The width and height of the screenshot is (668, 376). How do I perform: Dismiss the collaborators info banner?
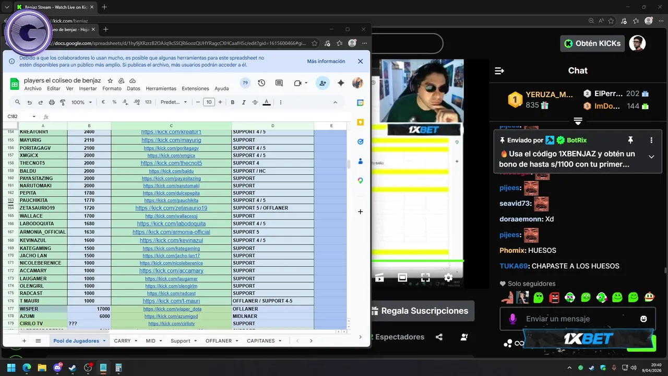[x=360, y=61]
